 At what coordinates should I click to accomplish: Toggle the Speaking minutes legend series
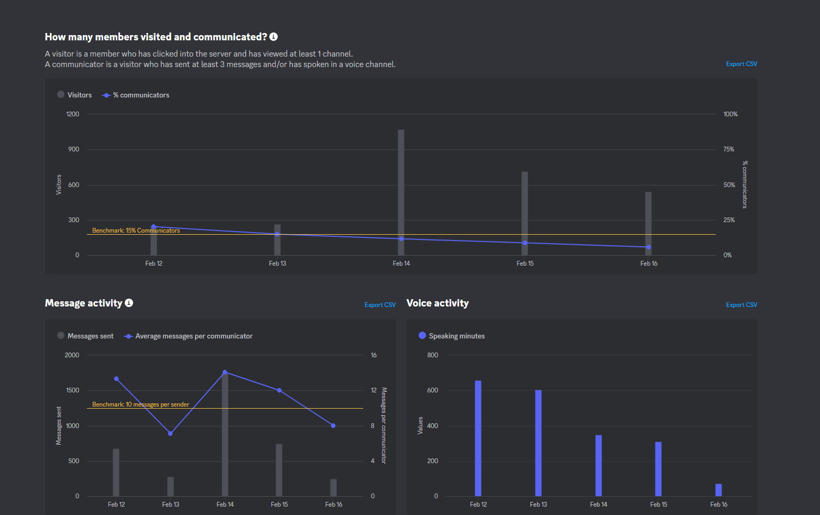pos(452,336)
